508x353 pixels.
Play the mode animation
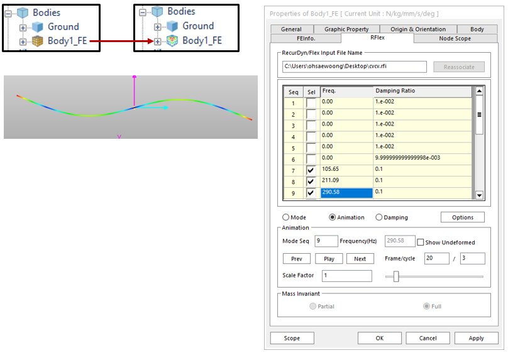[x=329, y=259]
